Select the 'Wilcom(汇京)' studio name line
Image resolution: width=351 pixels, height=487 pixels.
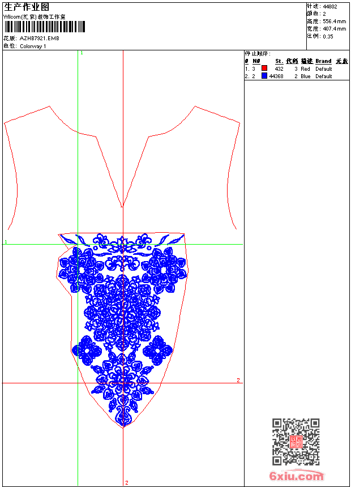point(35,17)
